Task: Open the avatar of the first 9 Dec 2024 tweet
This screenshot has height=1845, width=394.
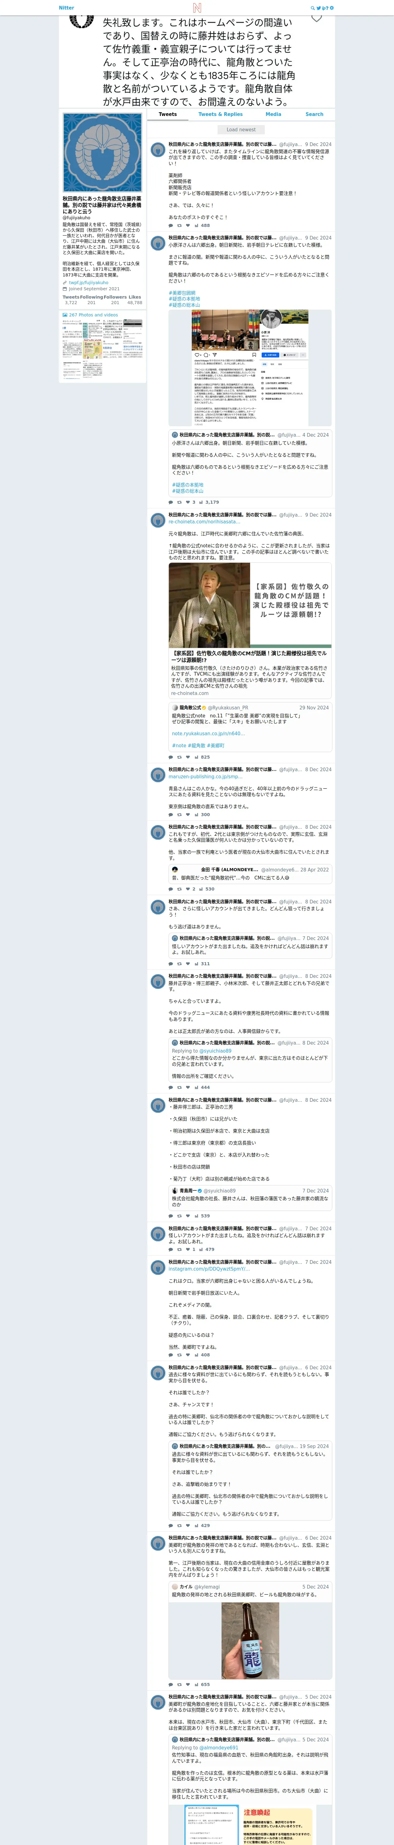Action: click(x=158, y=150)
